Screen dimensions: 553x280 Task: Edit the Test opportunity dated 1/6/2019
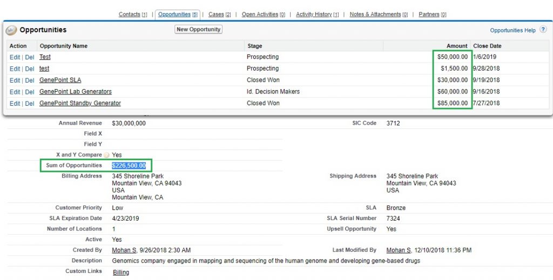[x=15, y=57]
